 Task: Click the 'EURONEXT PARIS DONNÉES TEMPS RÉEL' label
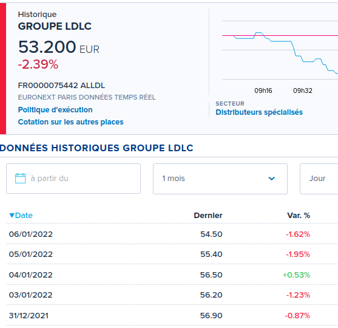coord(87,97)
